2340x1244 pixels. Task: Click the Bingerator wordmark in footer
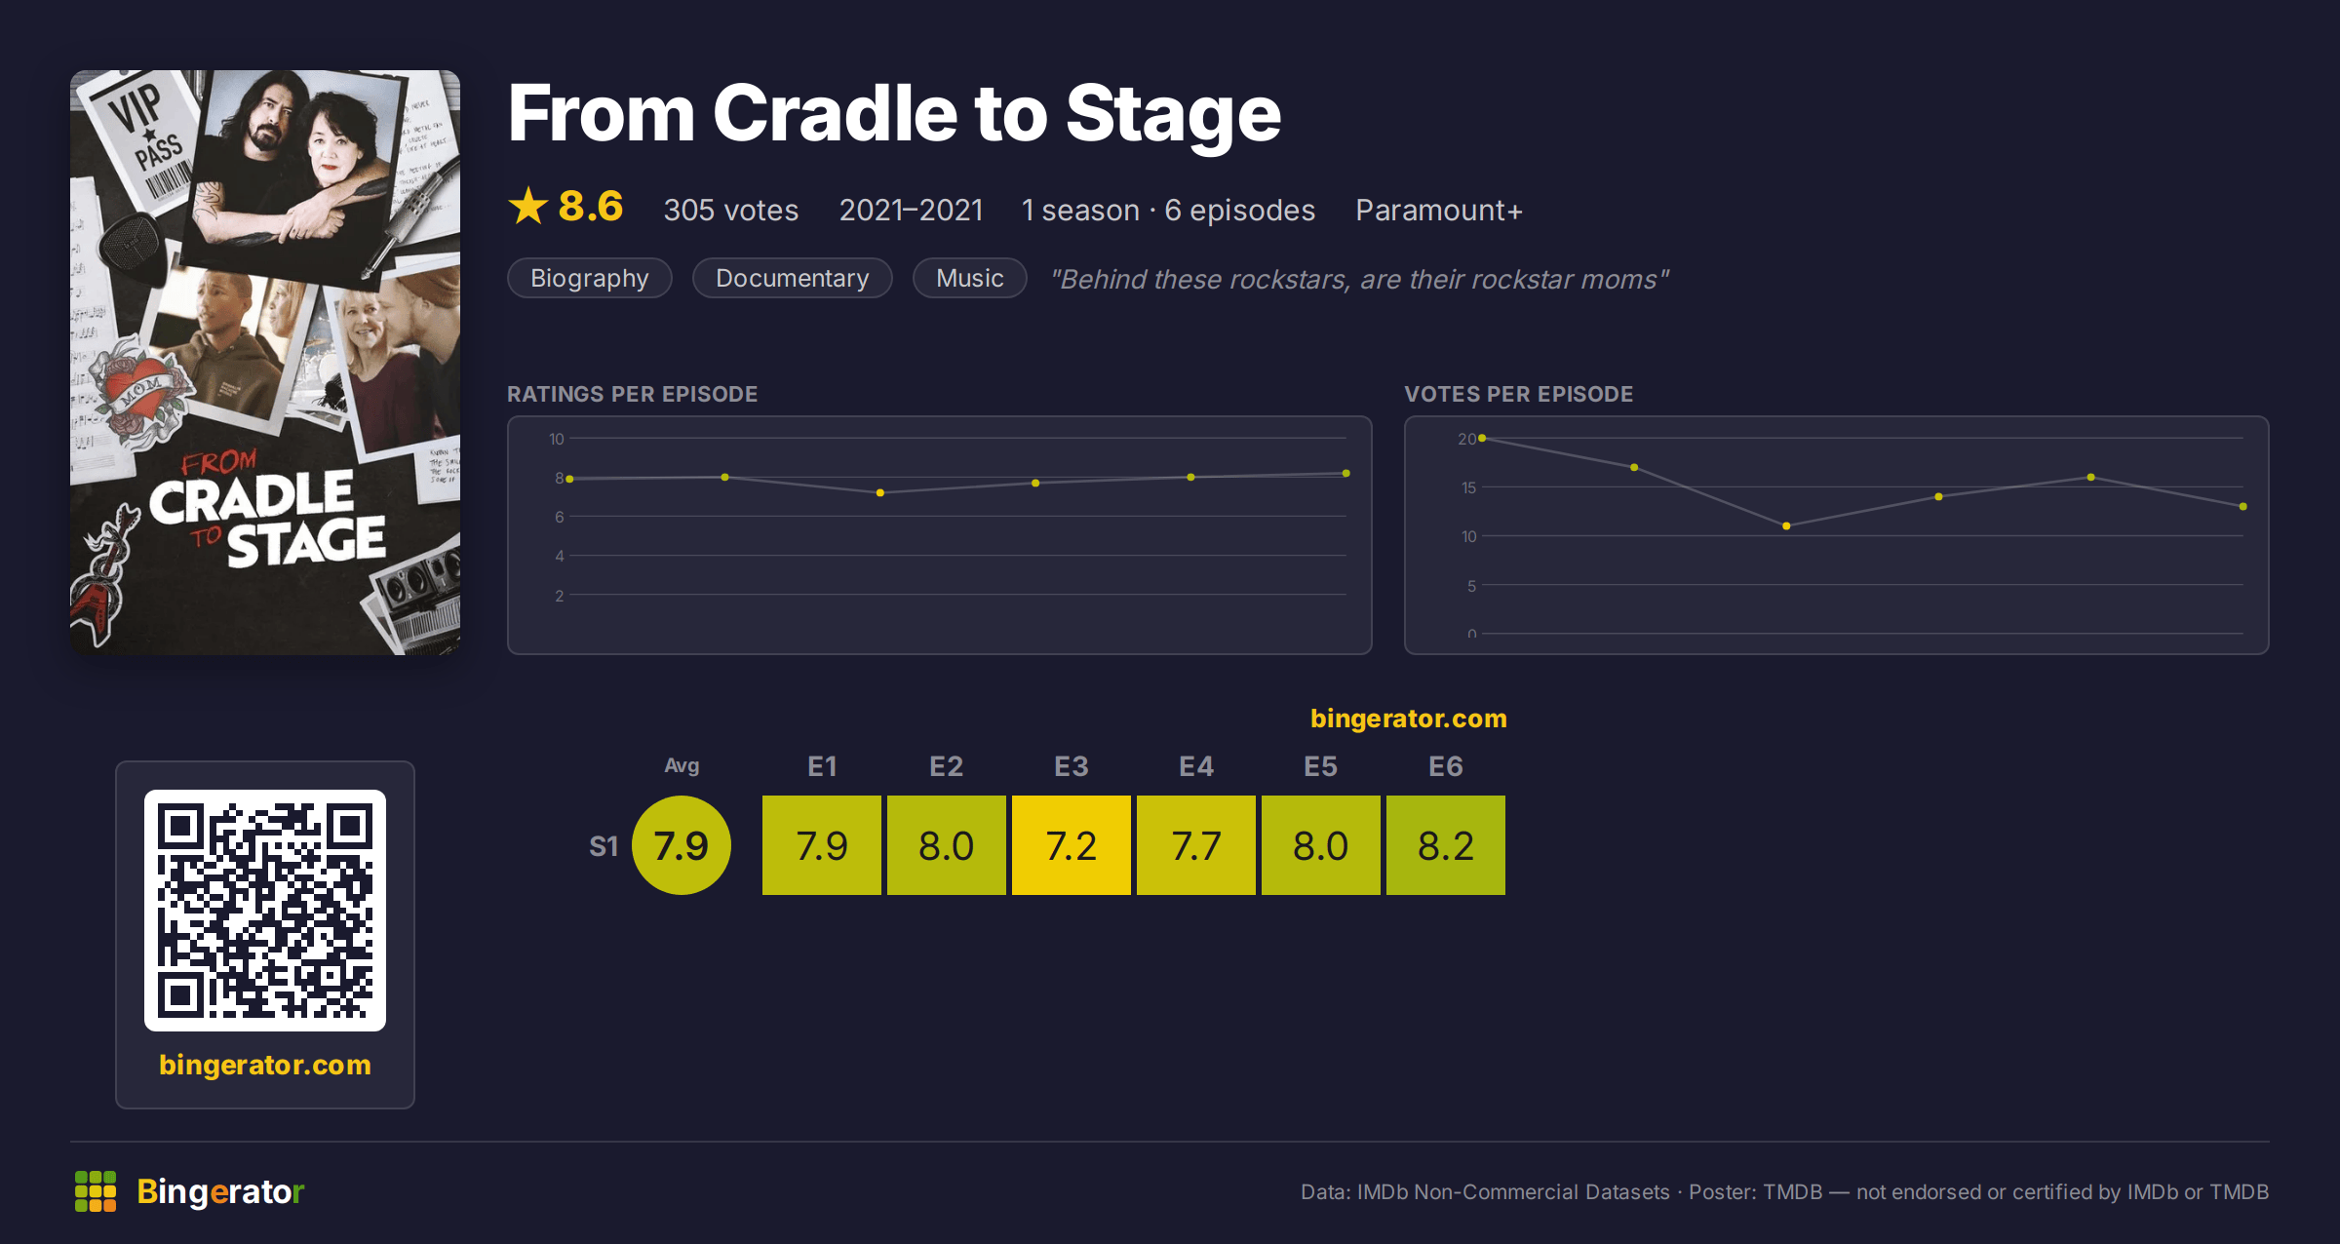[x=220, y=1191]
